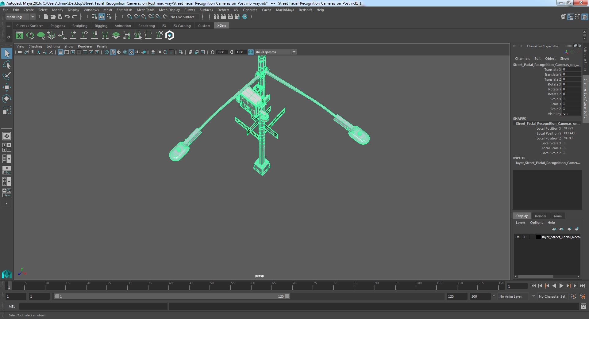Pick the Paint Selection tool
The height and width of the screenshot is (355, 589).
click(x=6, y=76)
